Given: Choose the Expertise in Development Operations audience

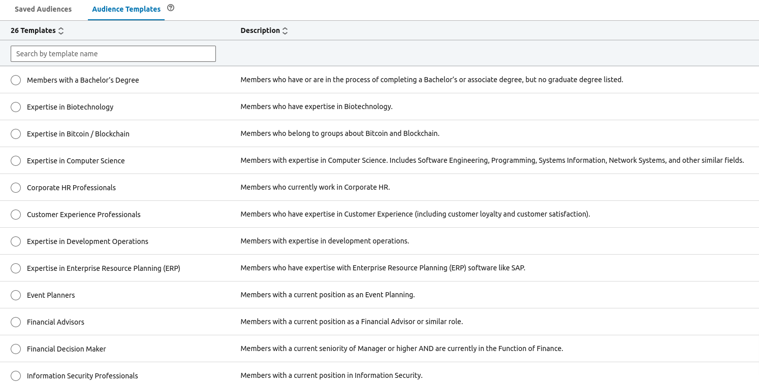Looking at the screenshot, I should point(15,241).
